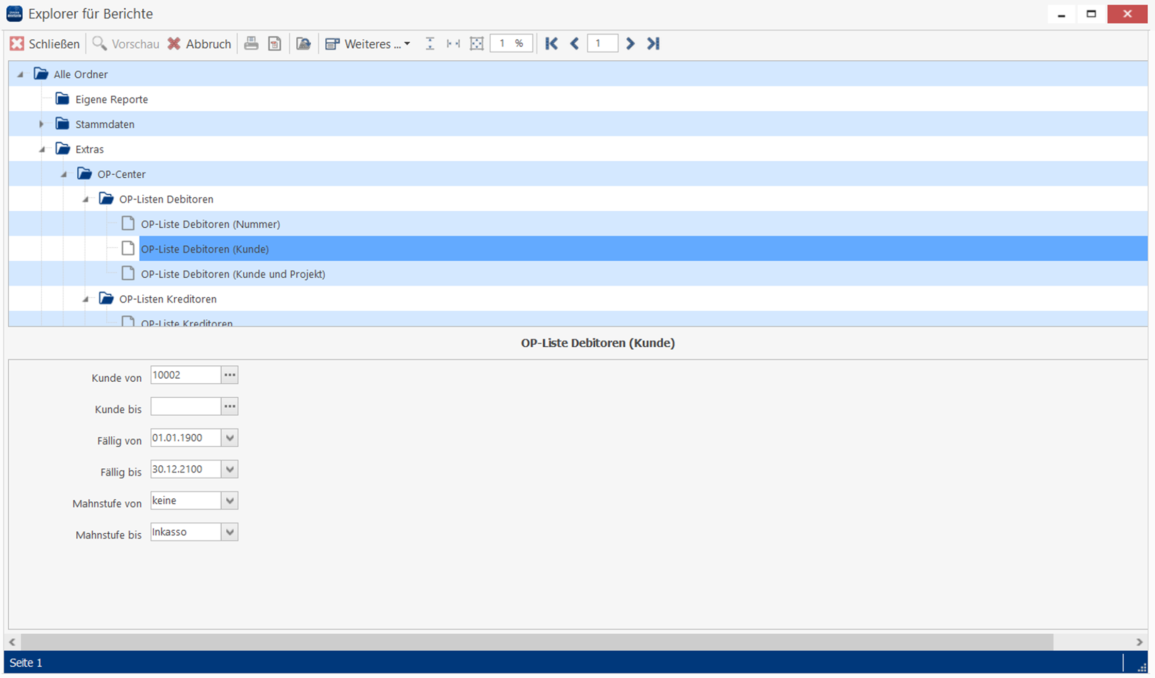Viewport: 1155px width, 678px height.
Task: Jump to the first page
Action: coord(551,44)
